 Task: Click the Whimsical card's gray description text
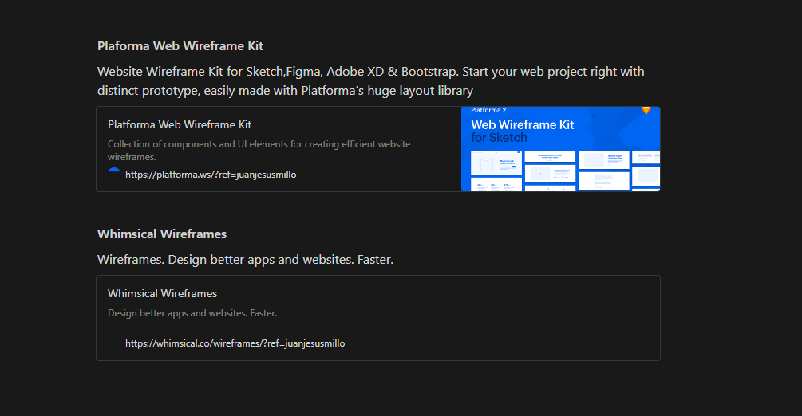pos(192,313)
